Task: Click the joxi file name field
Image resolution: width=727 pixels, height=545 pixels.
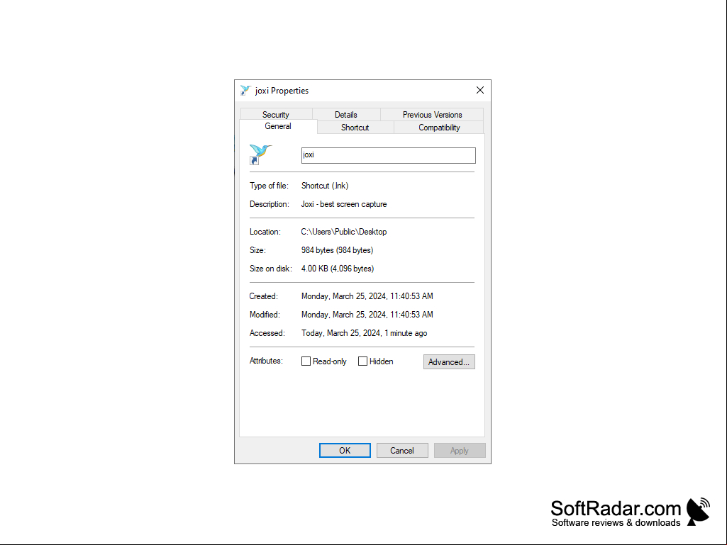Action: (389, 155)
